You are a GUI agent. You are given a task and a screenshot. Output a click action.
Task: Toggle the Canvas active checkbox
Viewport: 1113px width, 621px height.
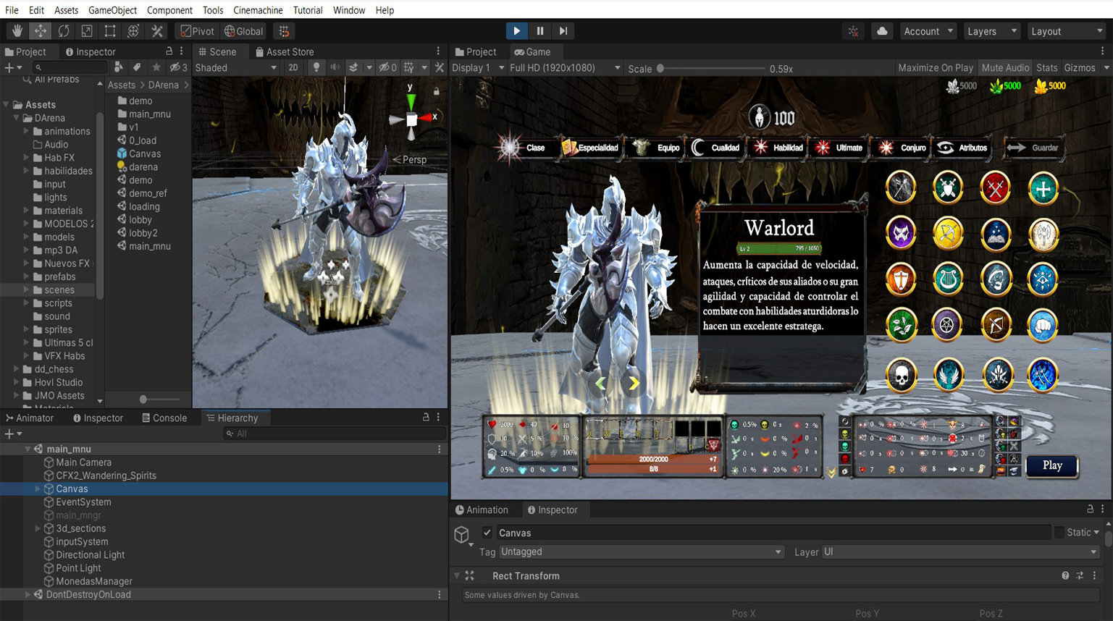[487, 533]
